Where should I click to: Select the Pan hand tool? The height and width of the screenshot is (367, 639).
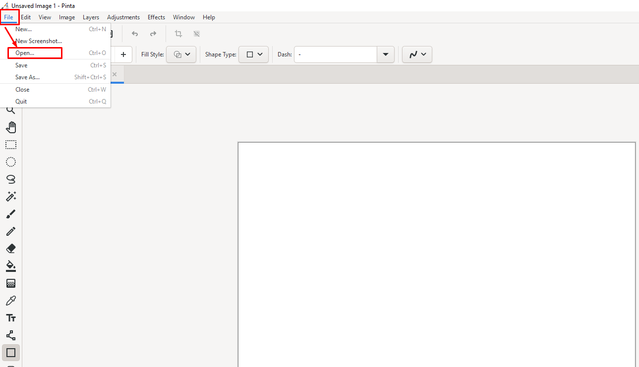coord(11,127)
